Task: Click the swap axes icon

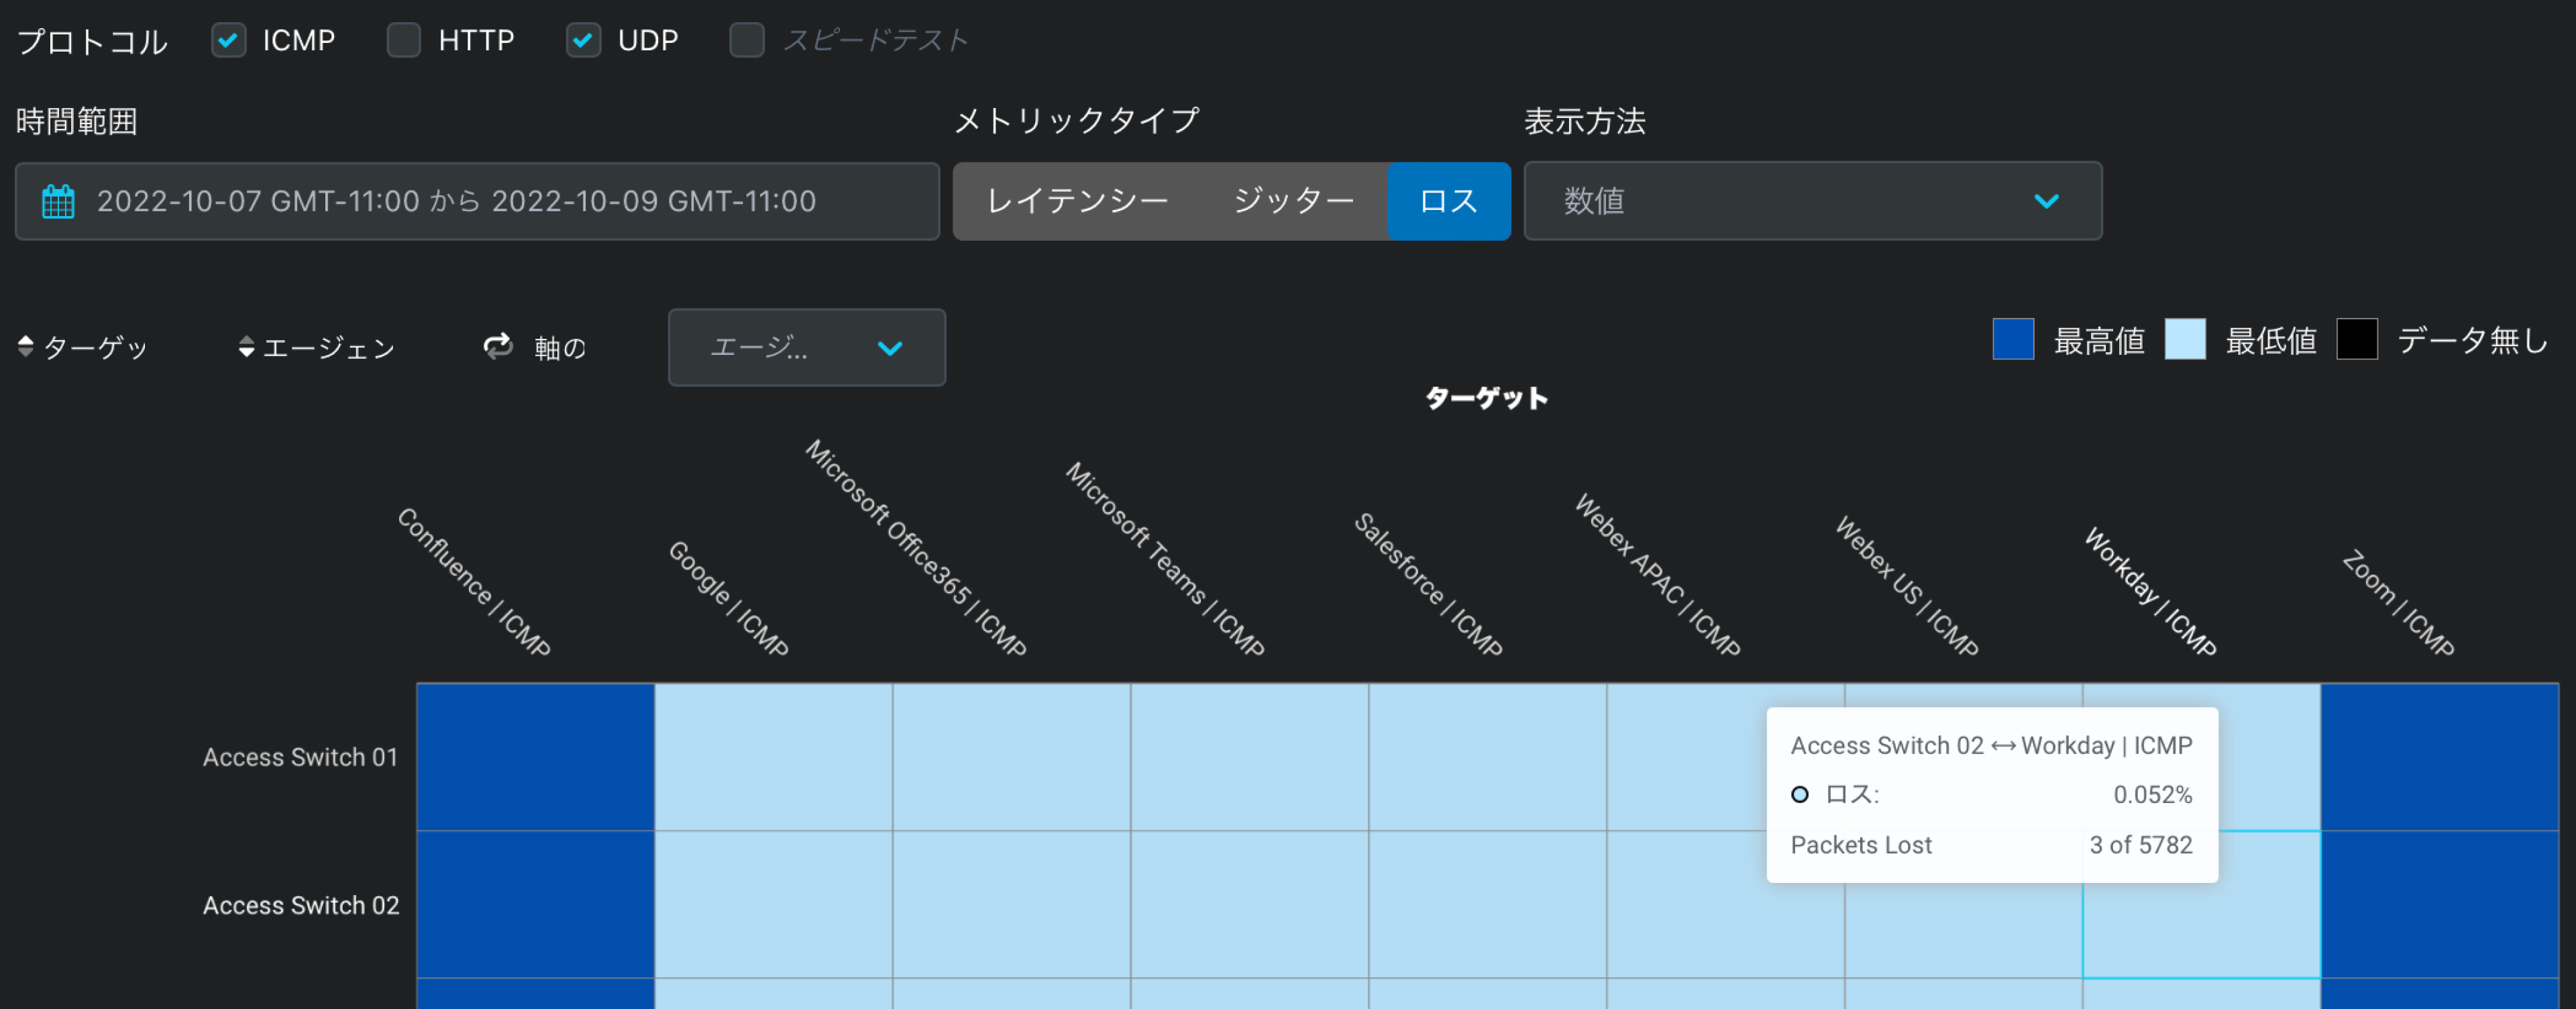Action: (498, 346)
